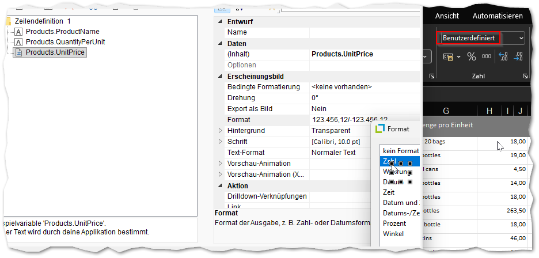The height and width of the screenshot is (258, 539).
Task: Select Prozent in the format list
Action: [394, 223]
